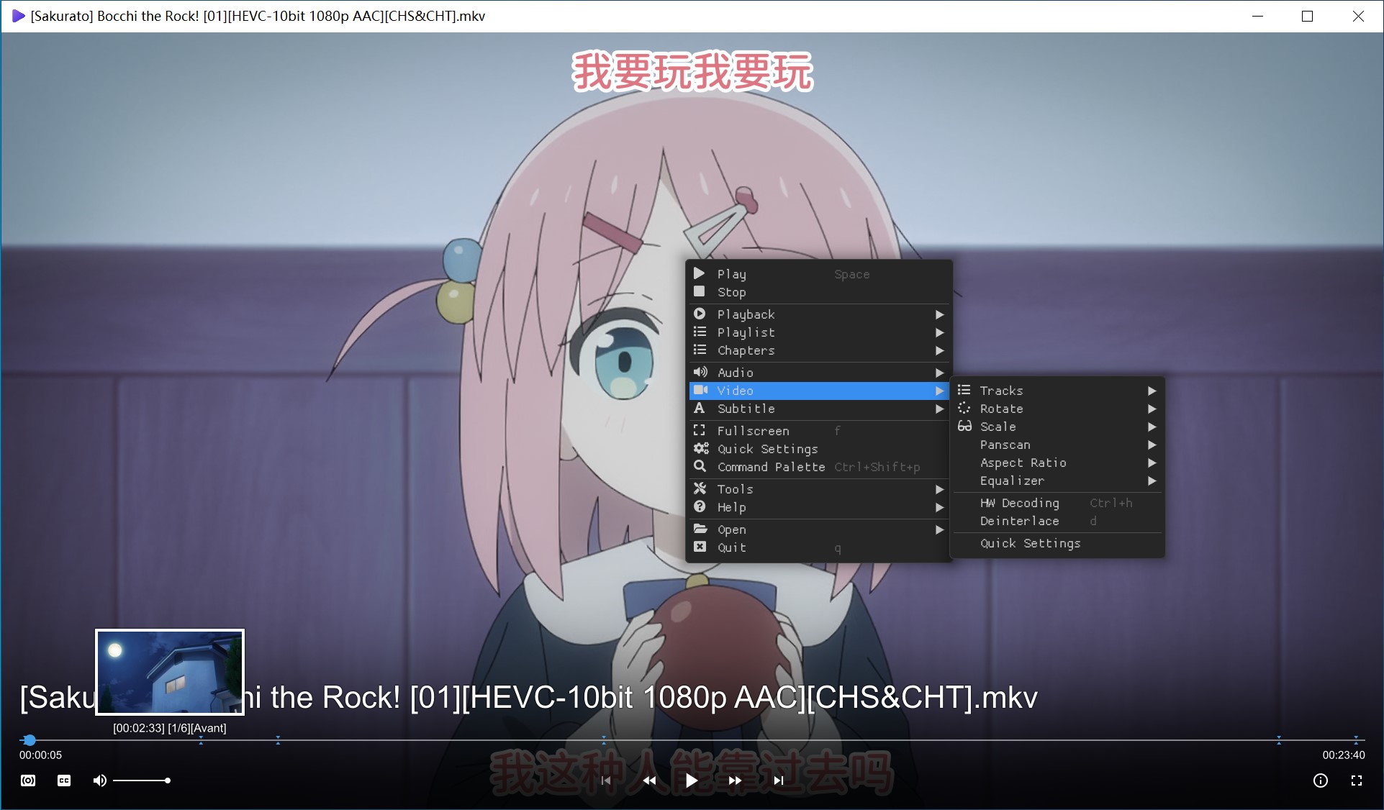Click the fast forward button
The image size is (1384, 810).
(735, 781)
